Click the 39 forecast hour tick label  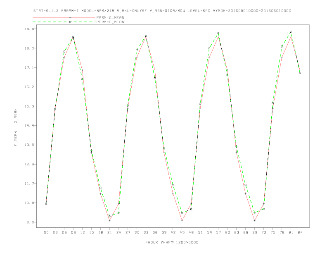pyautogui.click(x=164, y=232)
